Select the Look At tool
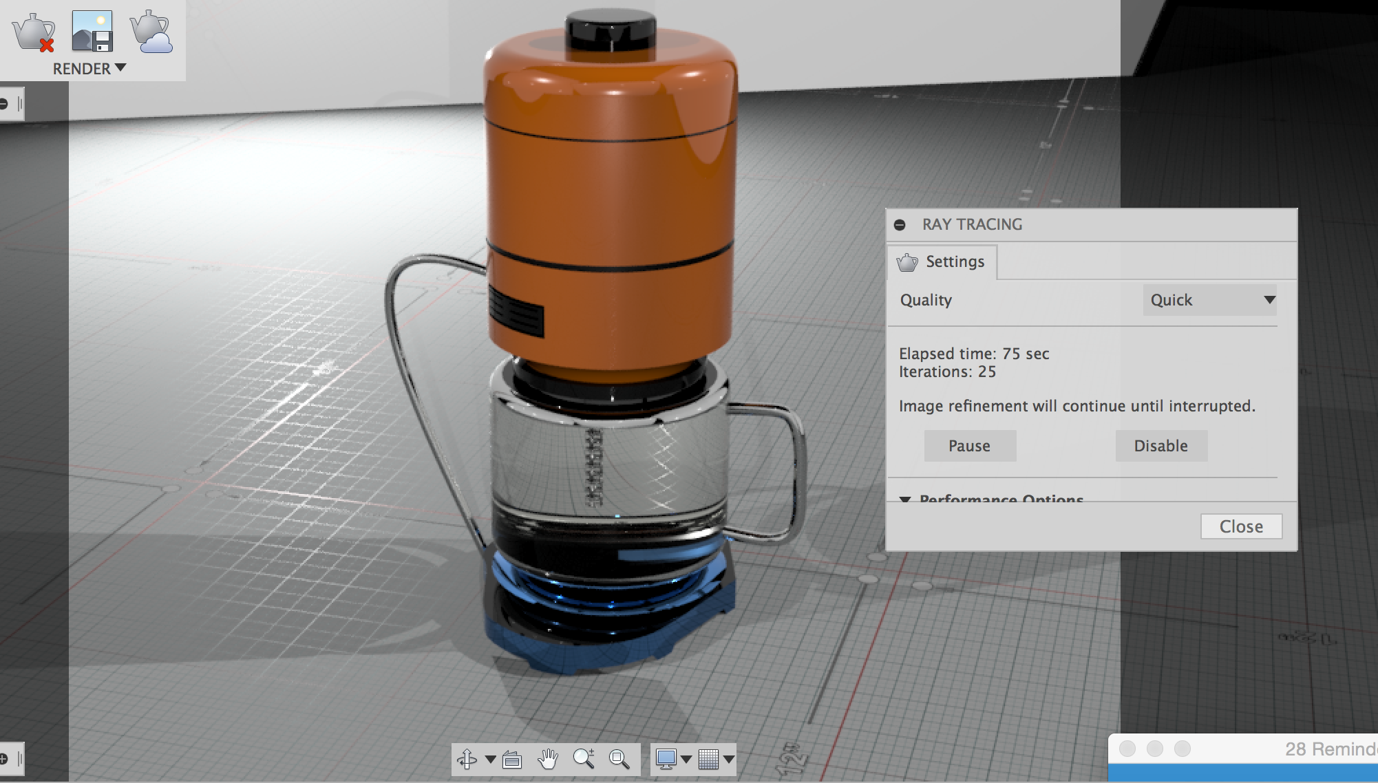 point(511,760)
